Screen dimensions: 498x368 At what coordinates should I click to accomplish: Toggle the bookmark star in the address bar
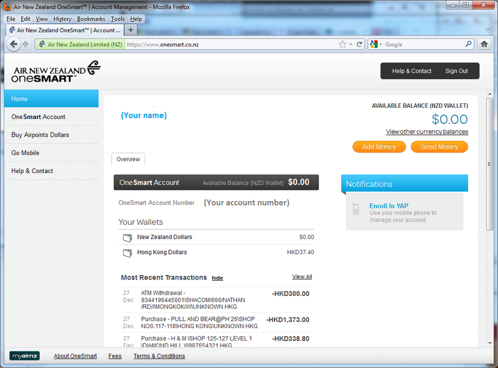[342, 44]
